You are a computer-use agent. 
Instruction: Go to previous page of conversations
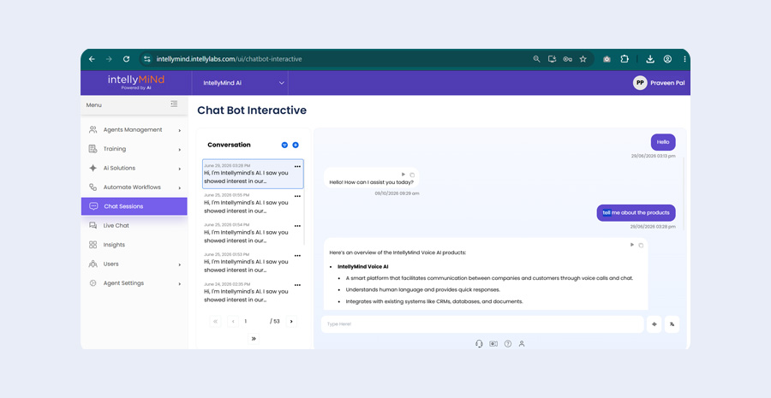point(233,321)
